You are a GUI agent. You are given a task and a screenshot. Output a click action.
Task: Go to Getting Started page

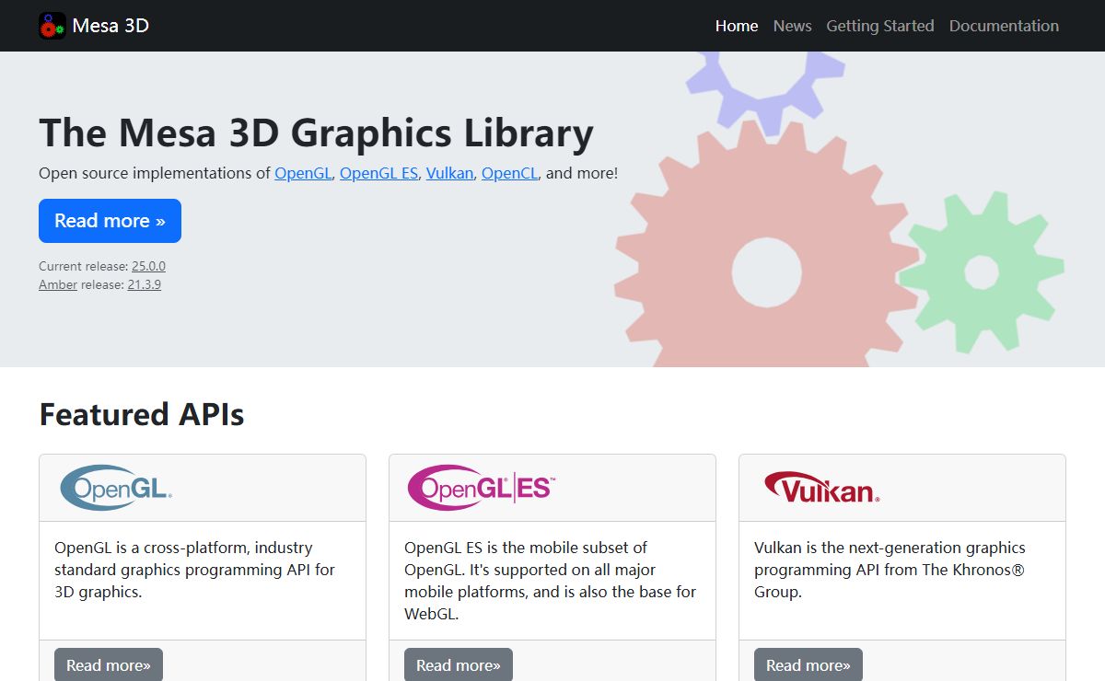pyautogui.click(x=880, y=26)
